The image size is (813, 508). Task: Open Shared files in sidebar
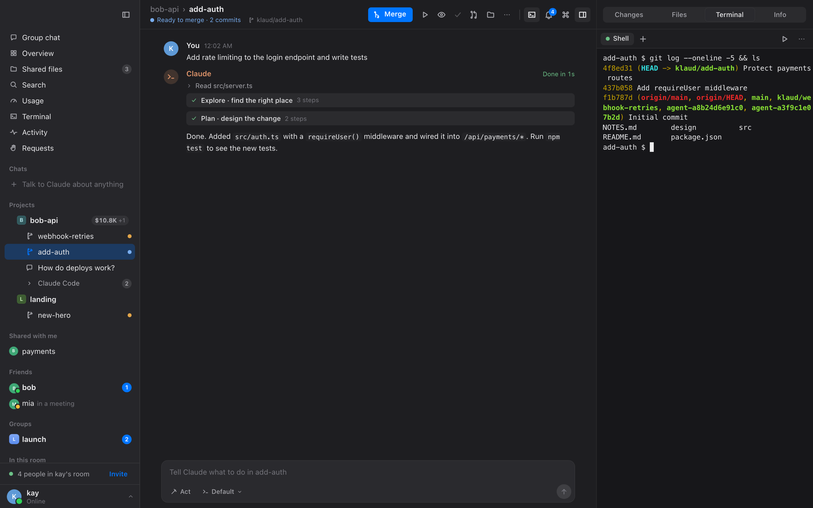pyautogui.click(x=70, y=69)
